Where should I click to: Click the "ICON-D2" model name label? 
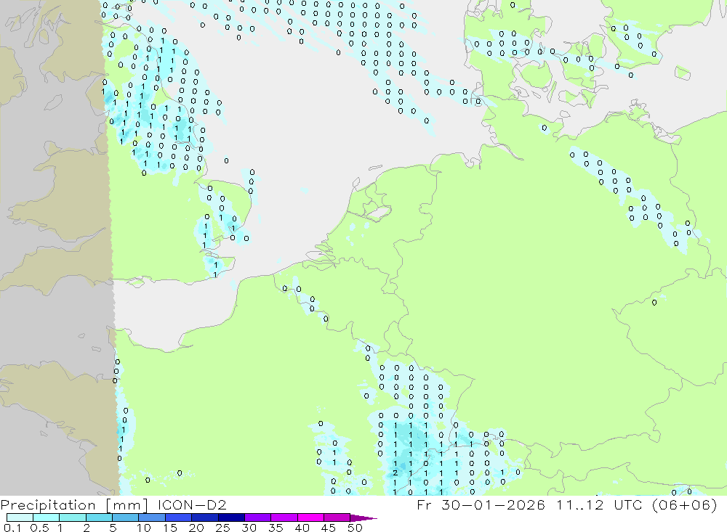point(192,504)
